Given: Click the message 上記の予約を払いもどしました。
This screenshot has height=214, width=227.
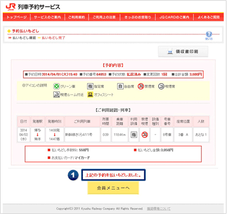Looking at the screenshot, I should [113, 175].
